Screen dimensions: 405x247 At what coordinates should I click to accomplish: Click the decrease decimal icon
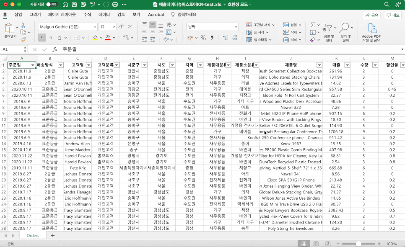(234, 38)
